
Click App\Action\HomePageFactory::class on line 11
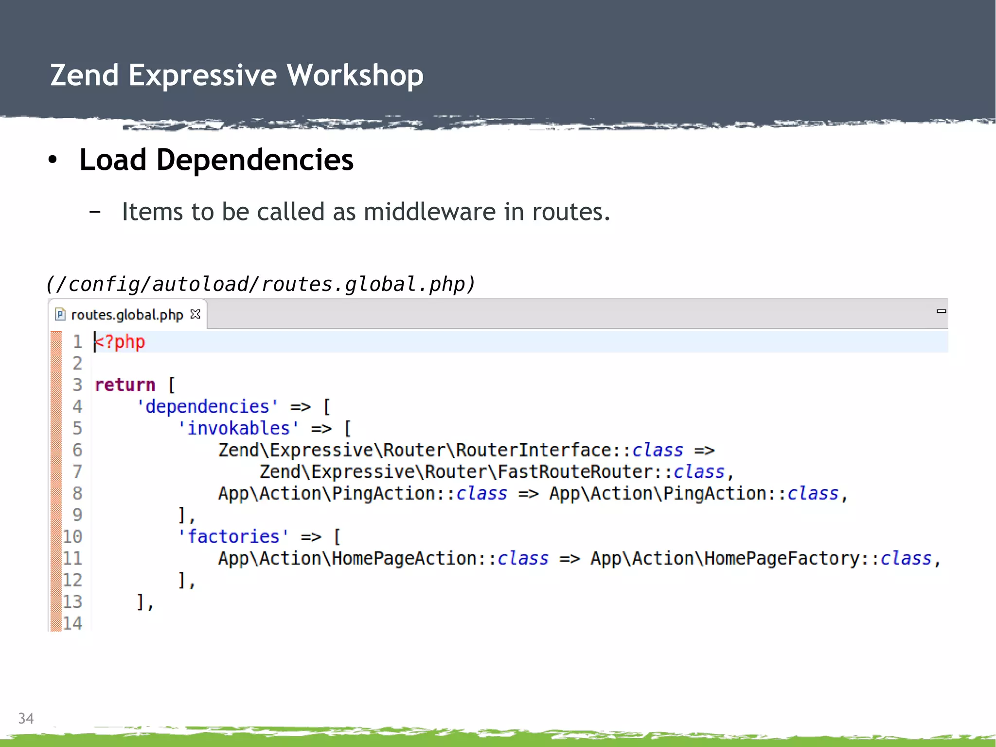[762, 558]
